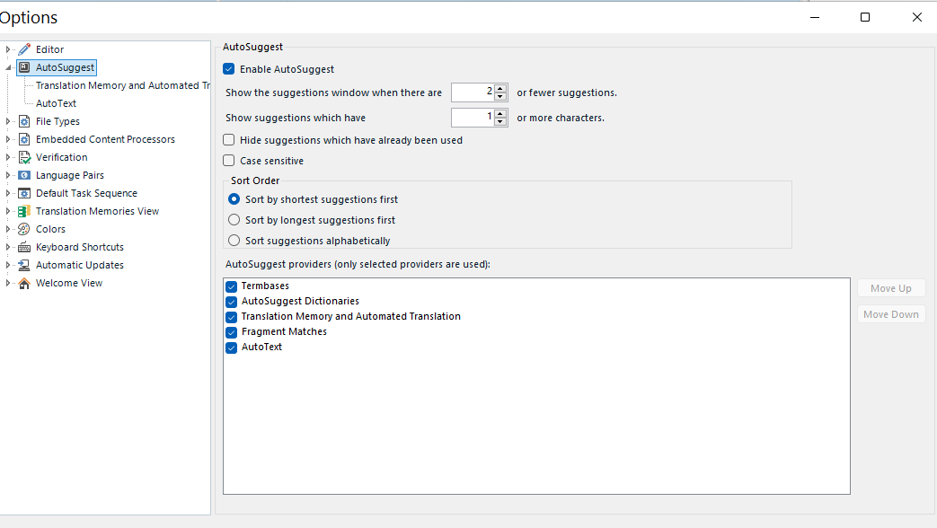Select AutoSuggest Dictionaries row text
The width and height of the screenshot is (937, 528).
pos(300,301)
